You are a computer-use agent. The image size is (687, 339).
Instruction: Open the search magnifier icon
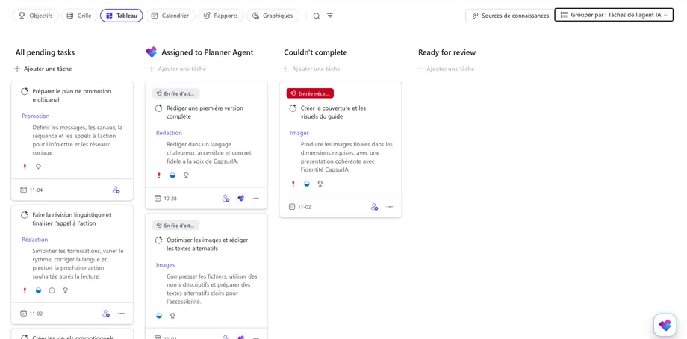(317, 16)
